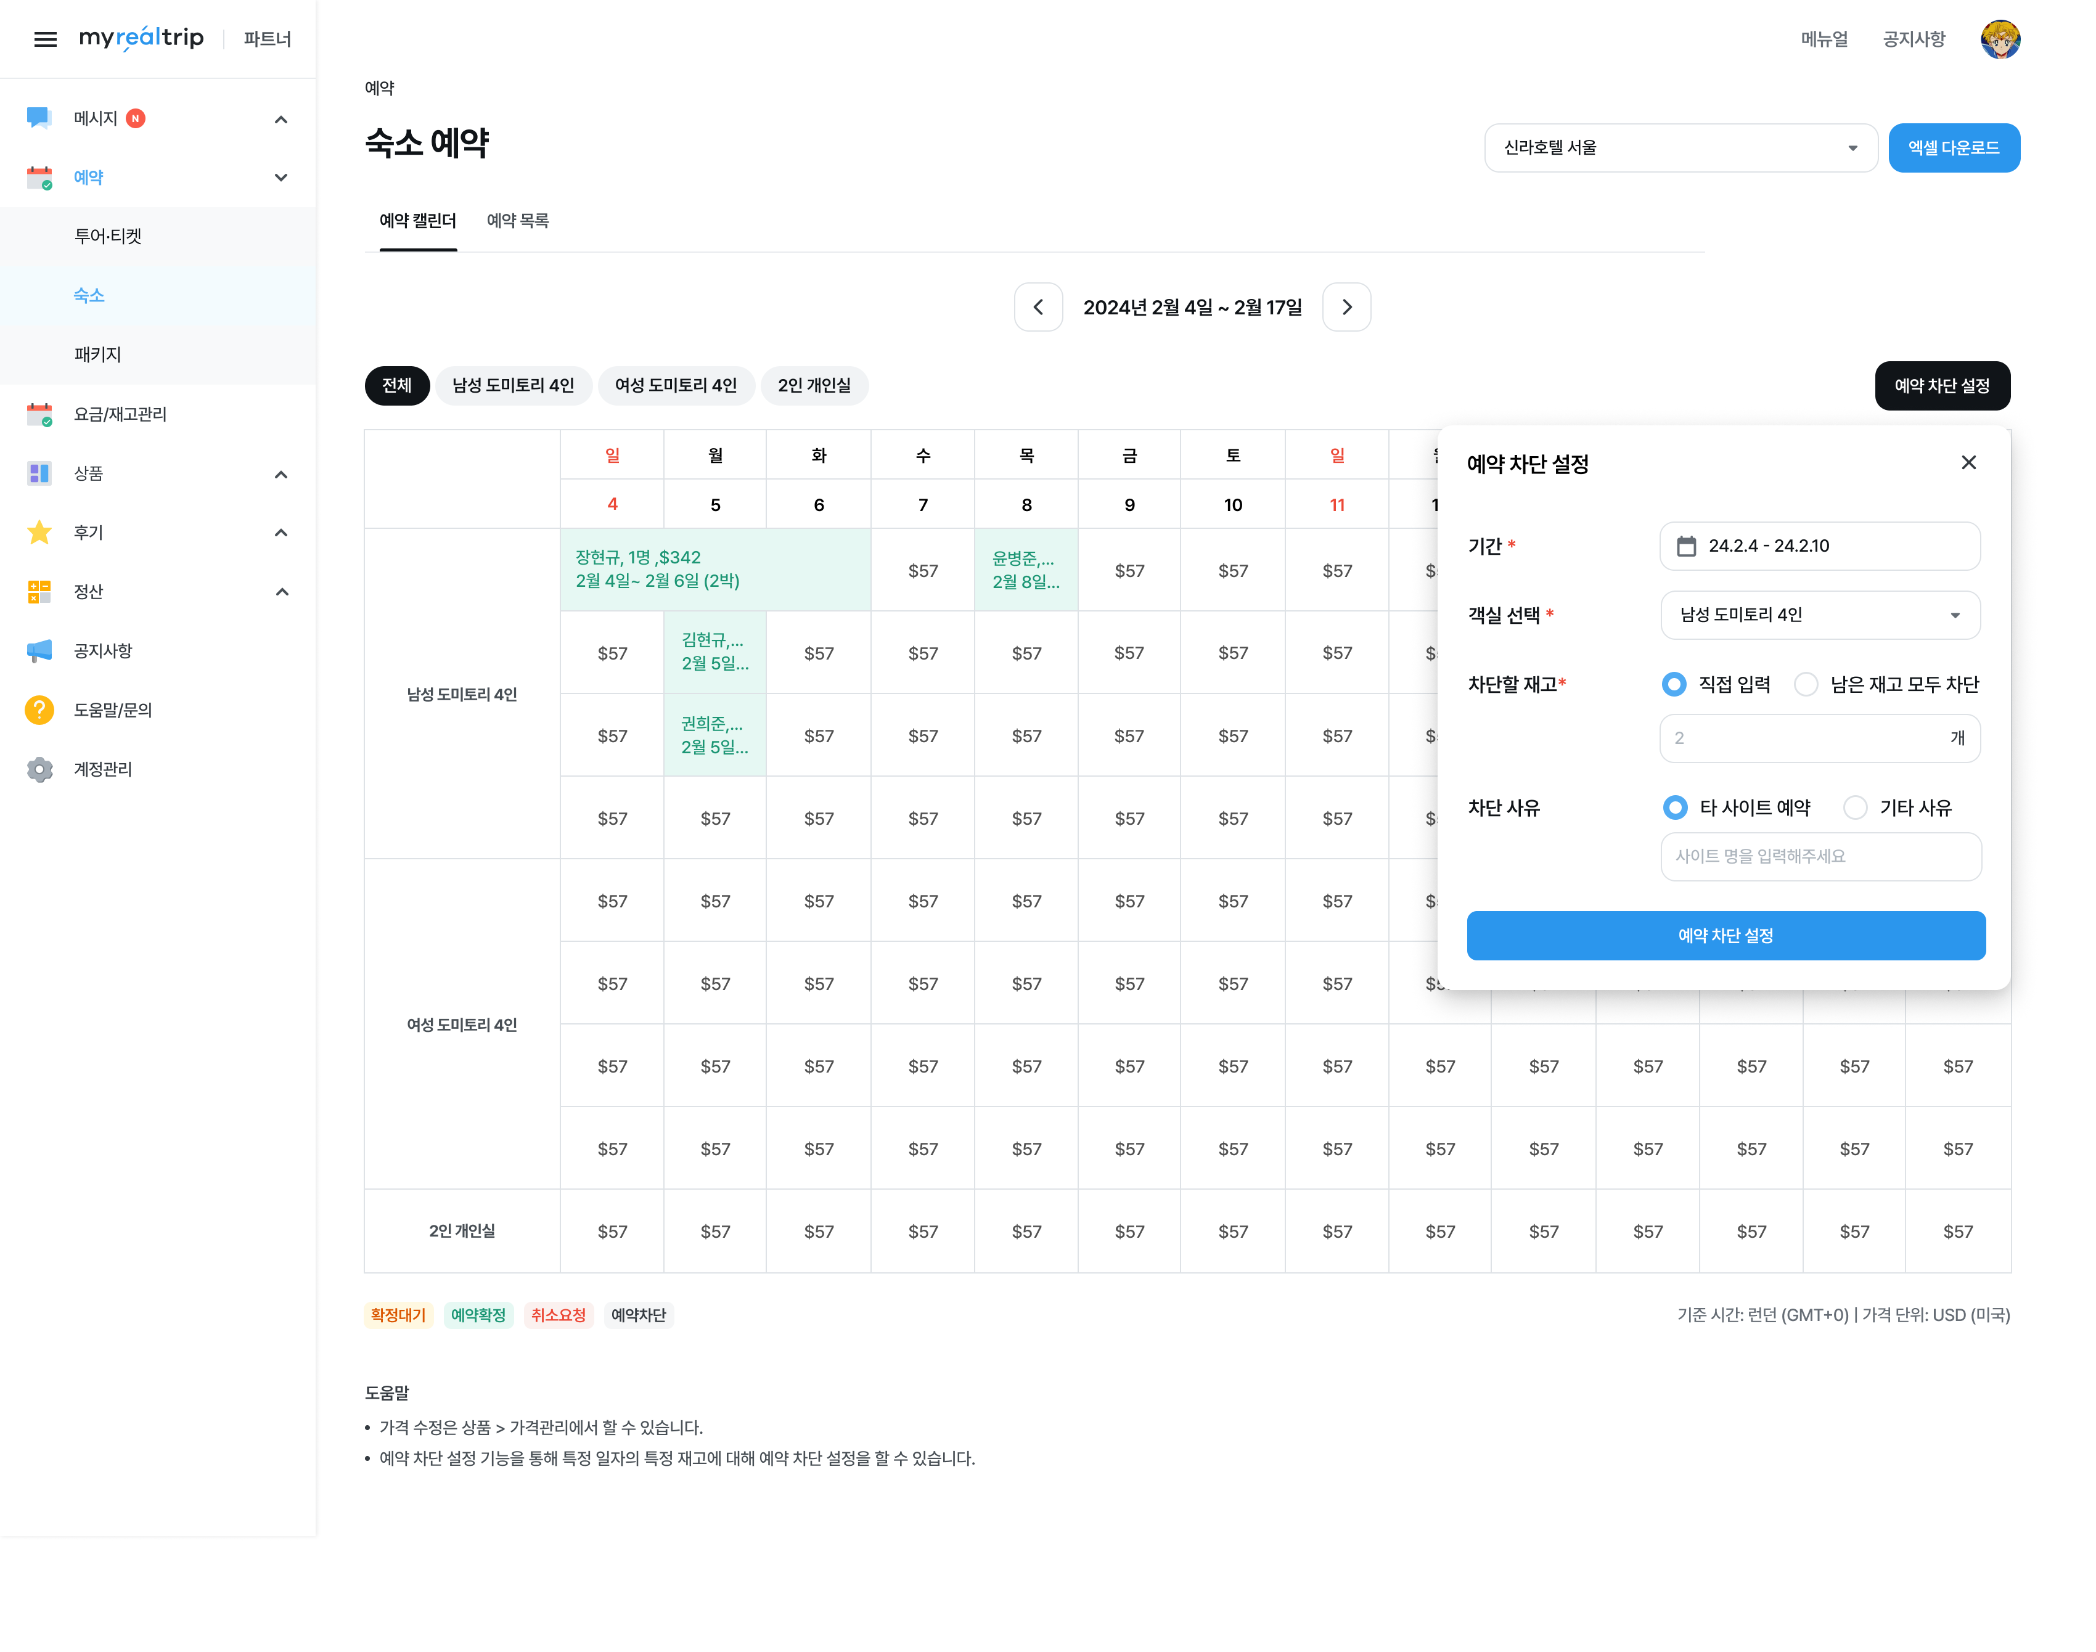Filter by 여성 도미토리 4인 chip
2096x1652 pixels.
point(675,386)
